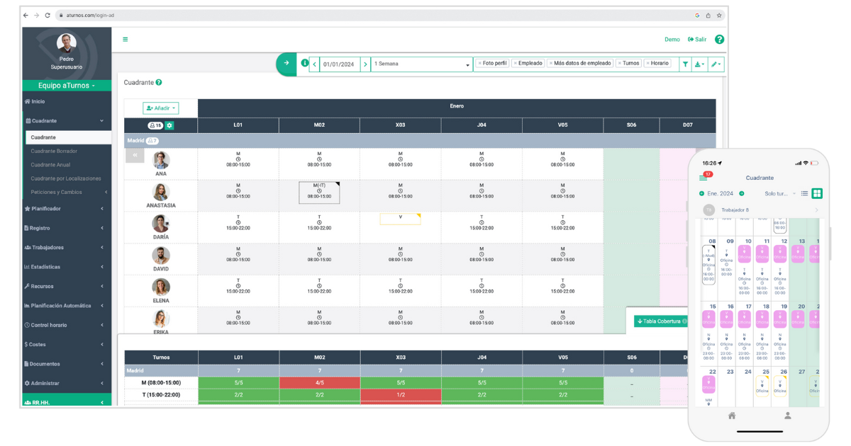
Task: Open the 1 Semana period dropdown
Action: 421,64
